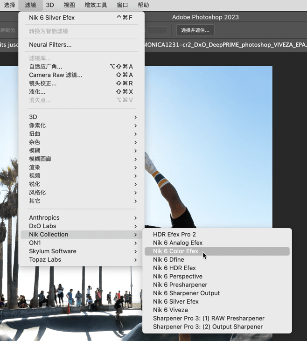Close the open 滤镜 menu
Viewport: 307px width, 341px height.
coord(30,5)
